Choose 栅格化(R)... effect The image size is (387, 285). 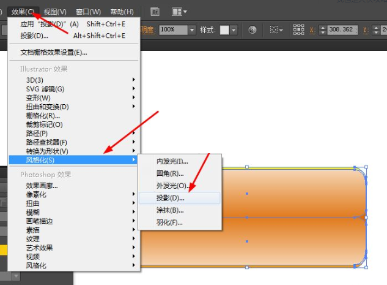(74, 116)
